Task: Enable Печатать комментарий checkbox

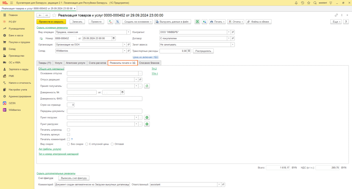Action: 68,139
